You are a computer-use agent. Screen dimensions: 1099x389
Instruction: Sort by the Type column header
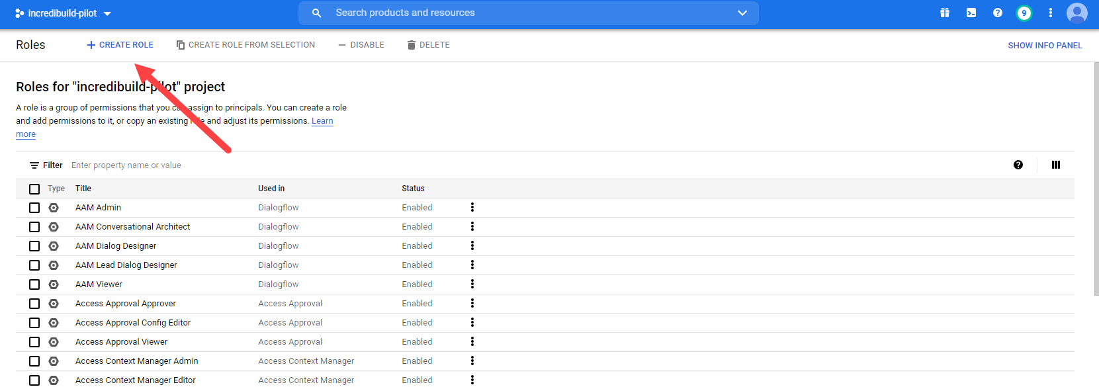56,189
